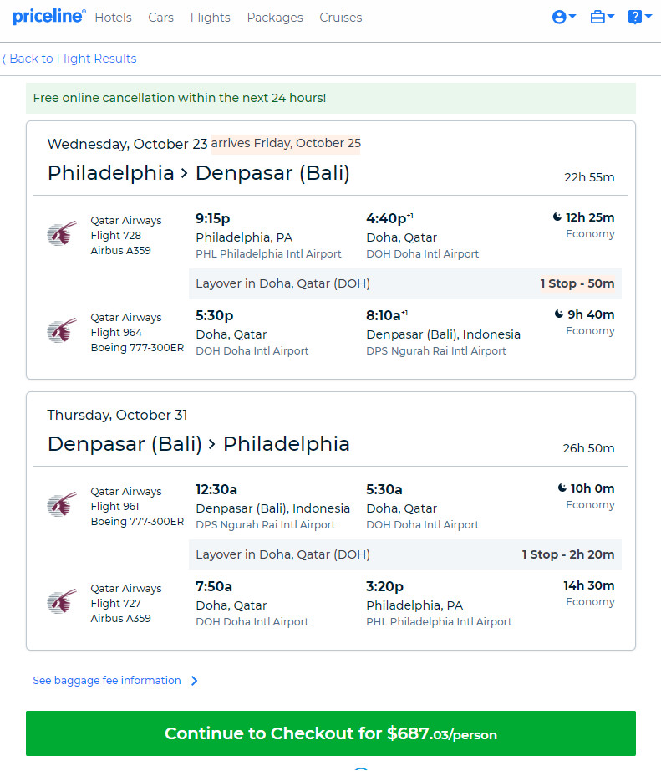Click the overnight moon icon beside 12h 25m
The image size is (661, 771).
(557, 217)
